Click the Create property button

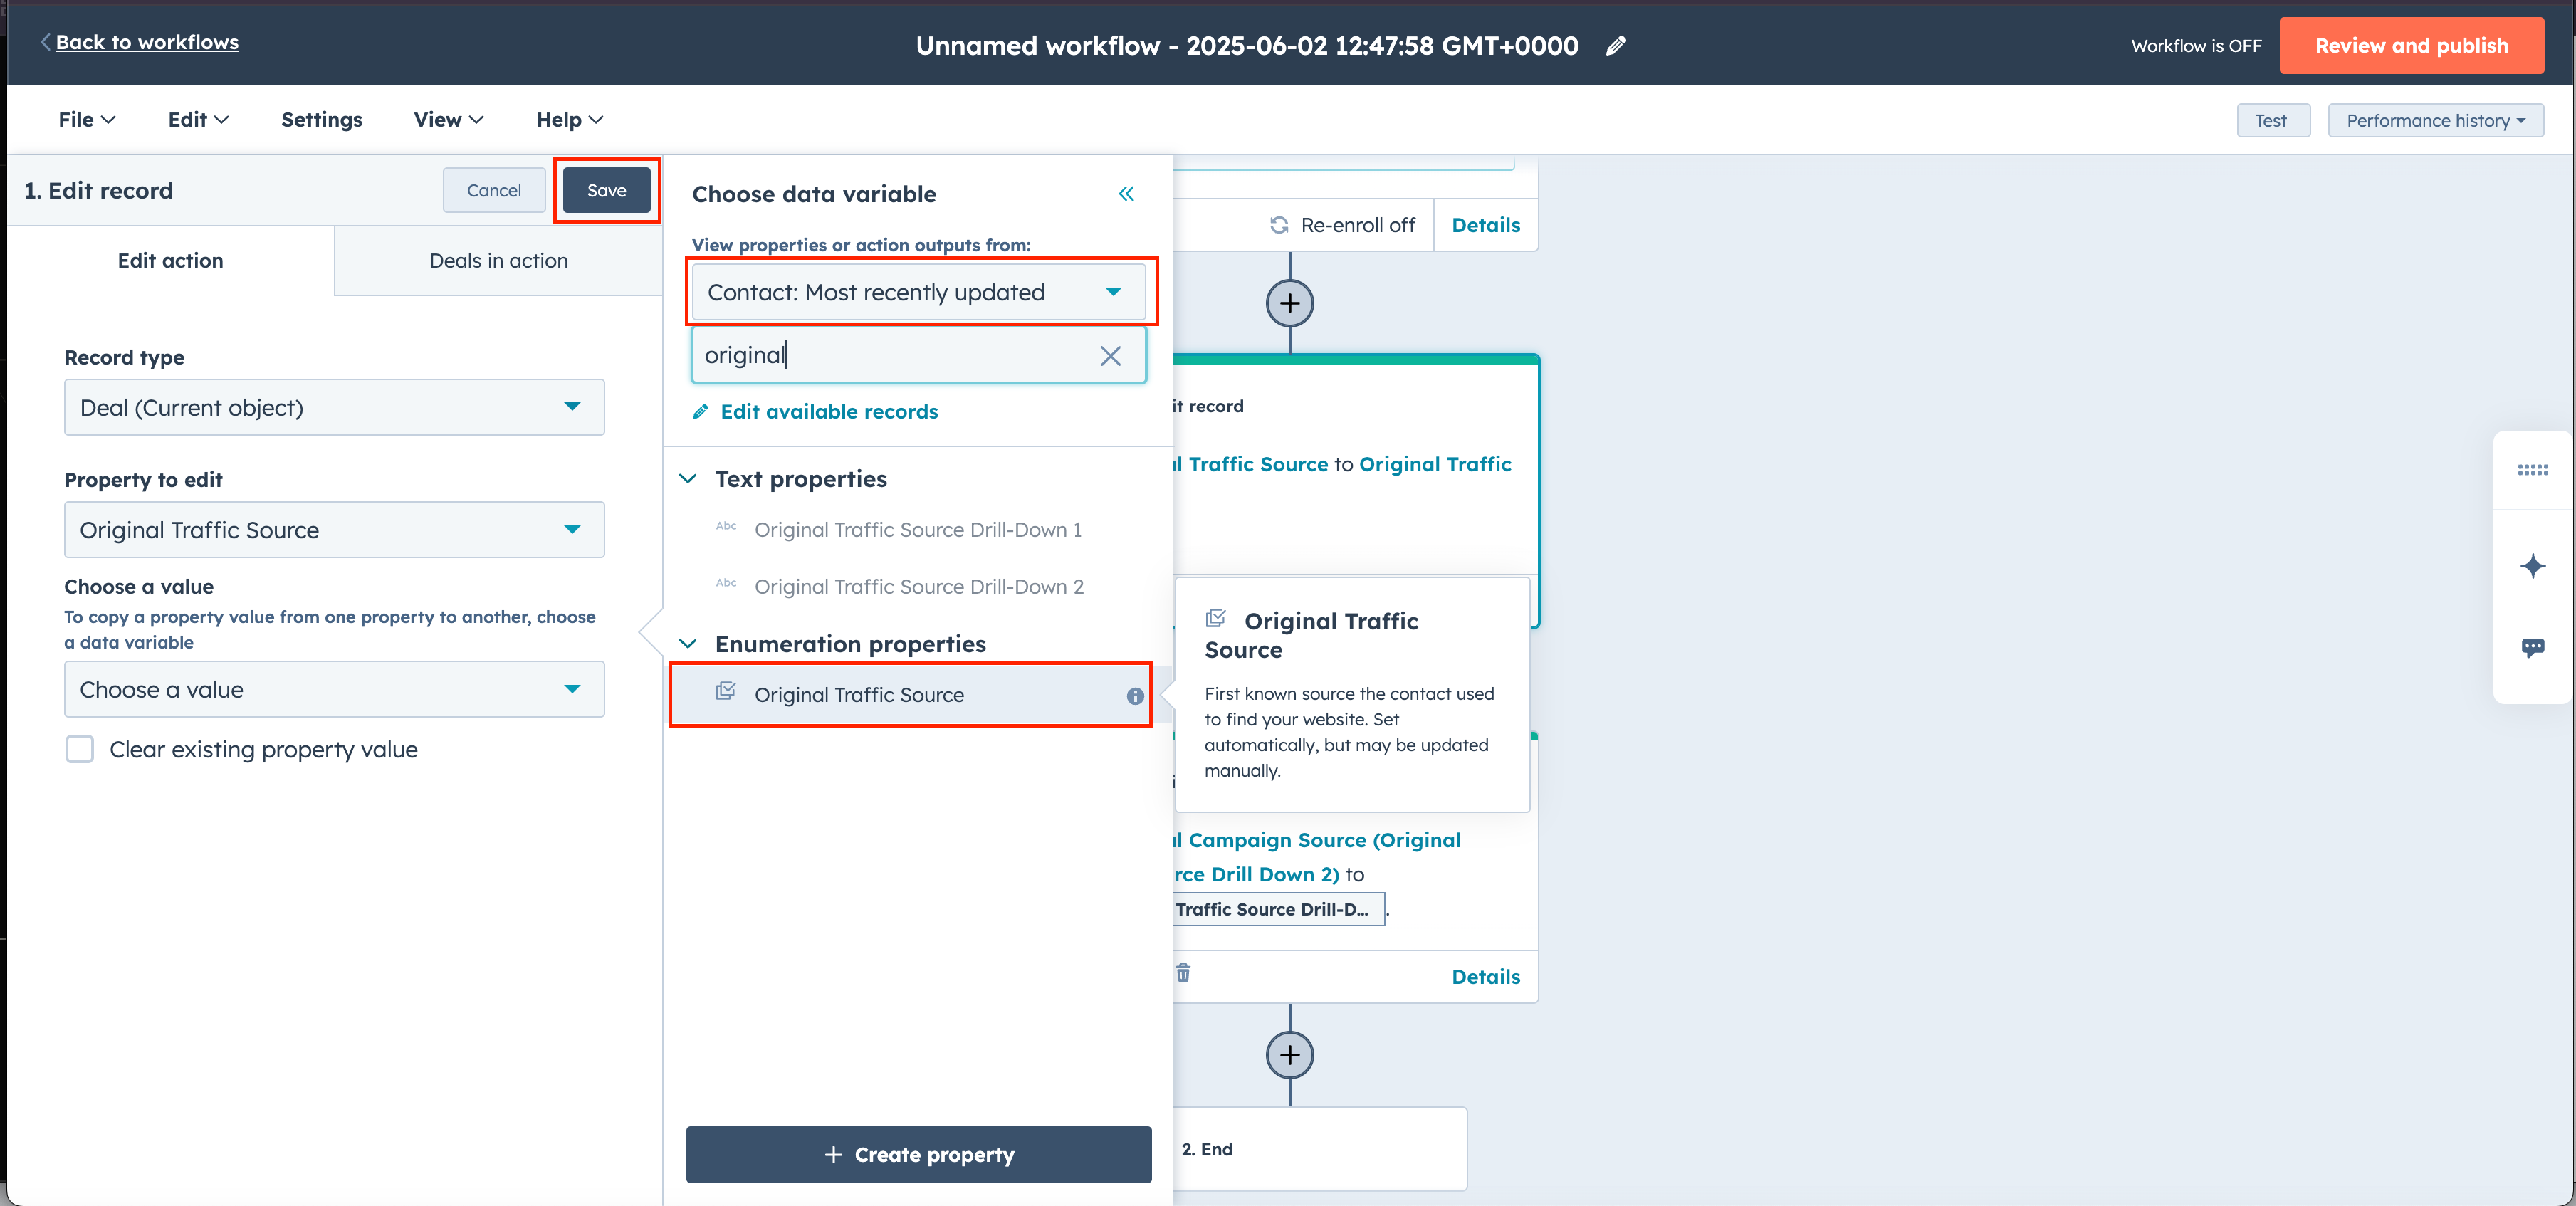click(919, 1155)
